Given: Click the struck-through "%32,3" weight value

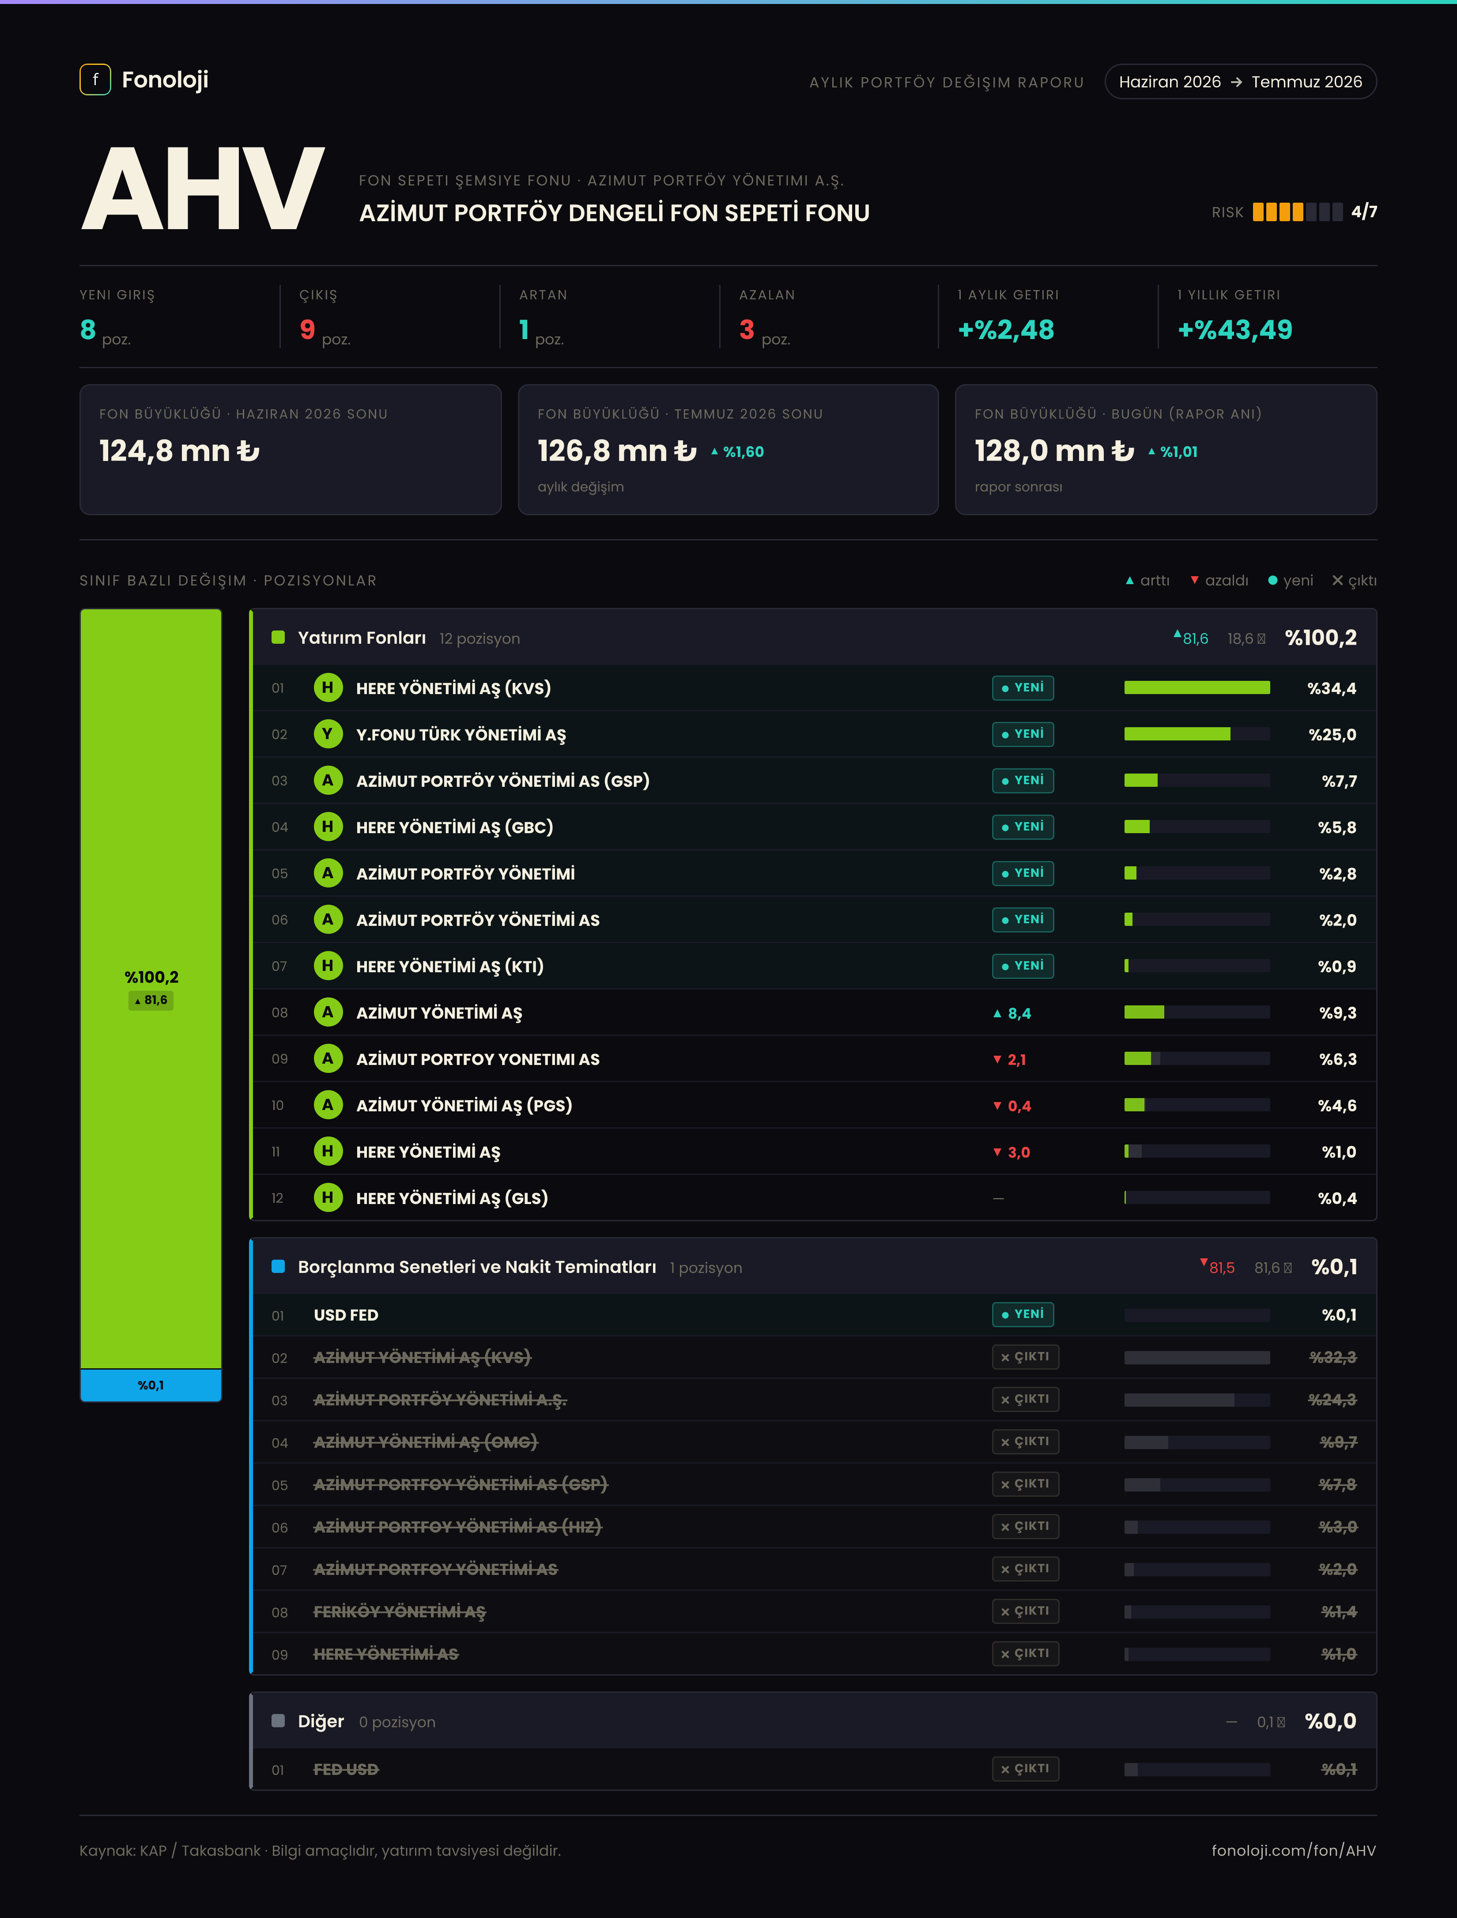Looking at the screenshot, I should click(1333, 1357).
